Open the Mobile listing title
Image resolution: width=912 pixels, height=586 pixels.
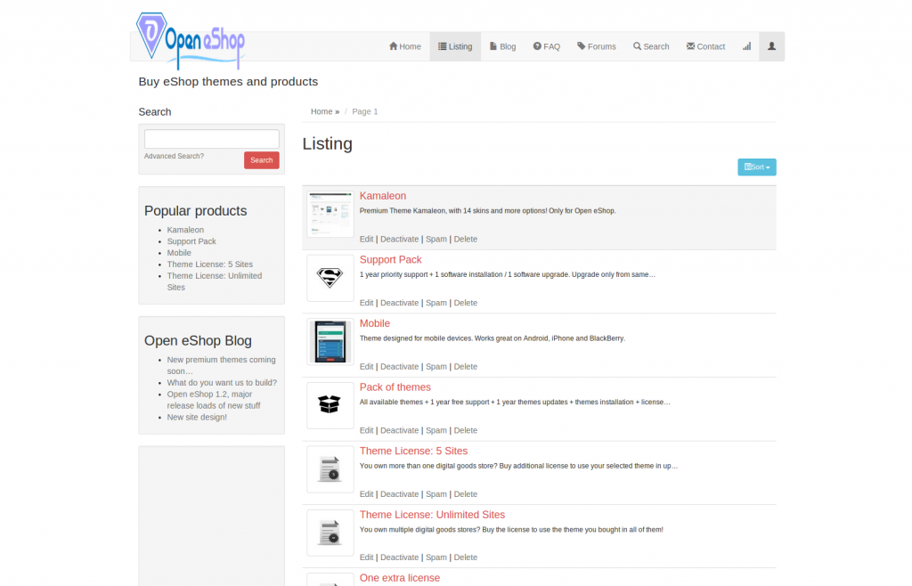coord(375,323)
